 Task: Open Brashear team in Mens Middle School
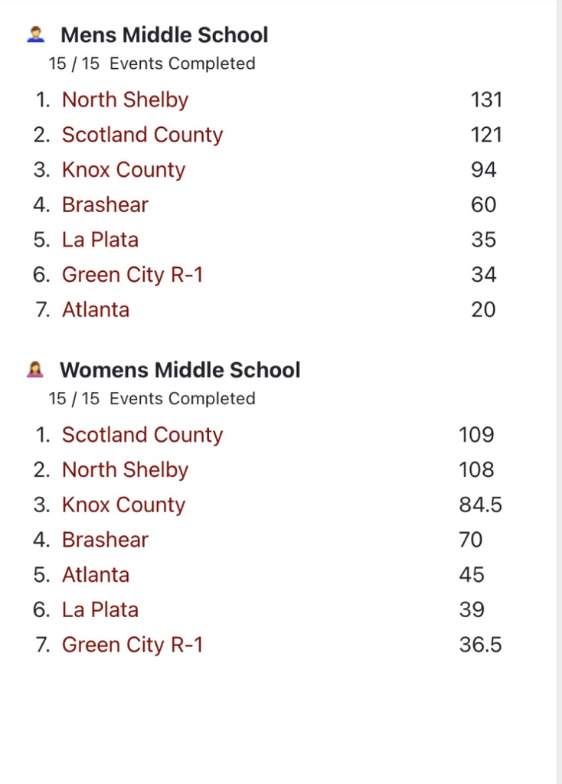[x=105, y=204]
